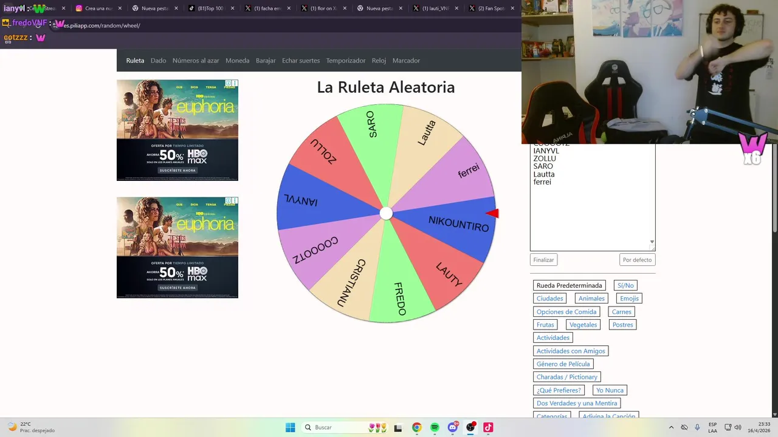Load the Actividades con Amigos preset

[571, 351]
